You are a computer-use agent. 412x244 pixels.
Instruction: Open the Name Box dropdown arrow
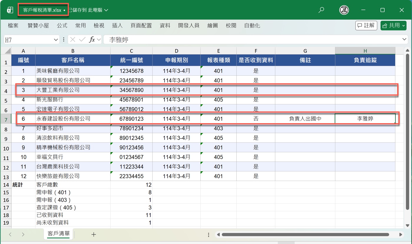tap(56, 40)
